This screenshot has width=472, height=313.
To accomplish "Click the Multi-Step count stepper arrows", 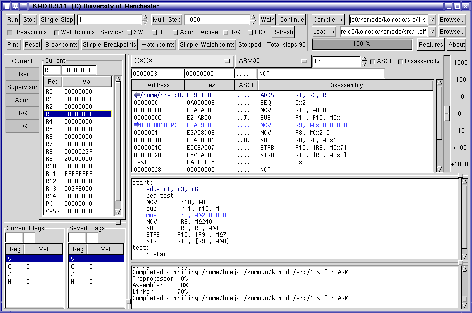I will (x=253, y=20).
